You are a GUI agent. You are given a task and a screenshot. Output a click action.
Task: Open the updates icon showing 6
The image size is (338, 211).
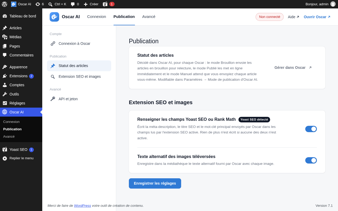coord(40,4)
